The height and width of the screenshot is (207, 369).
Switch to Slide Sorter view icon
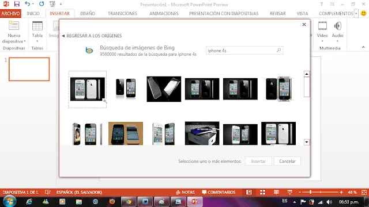click(x=263, y=192)
